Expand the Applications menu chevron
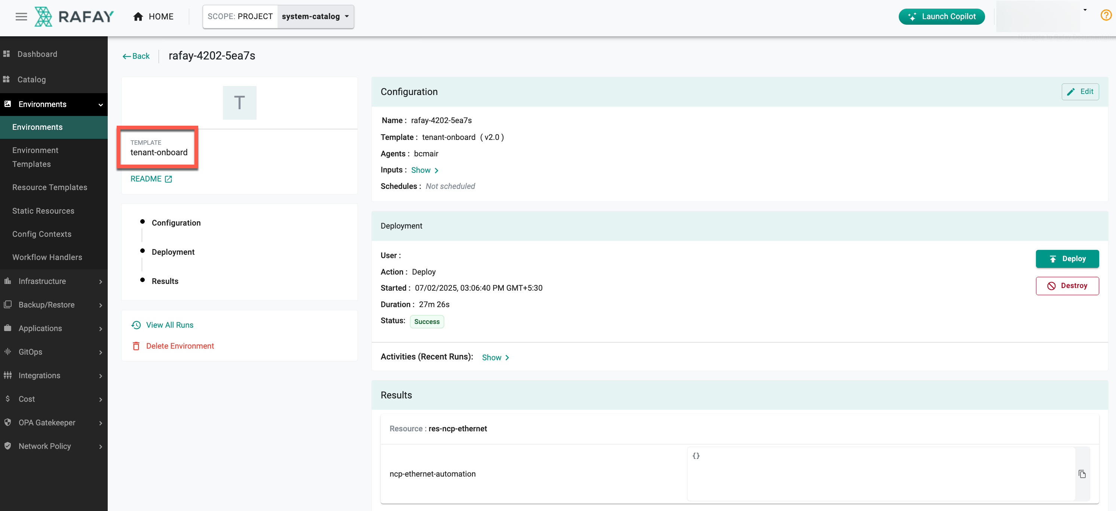 click(x=101, y=328)
